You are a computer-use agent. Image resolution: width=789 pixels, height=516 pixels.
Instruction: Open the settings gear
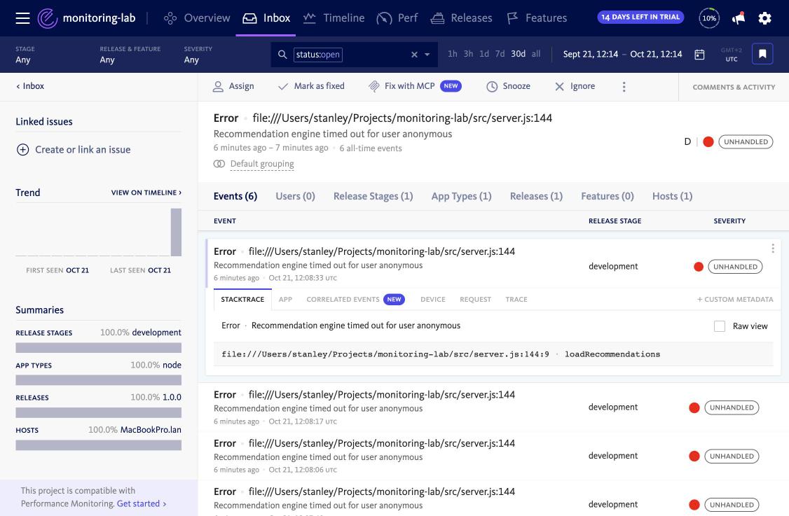(x=765, y=18)
